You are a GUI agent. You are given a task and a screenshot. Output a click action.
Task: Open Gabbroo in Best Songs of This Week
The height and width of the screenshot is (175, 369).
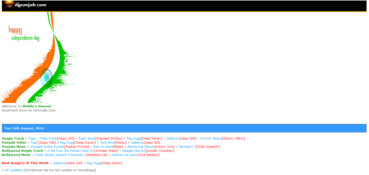[59, 163]
